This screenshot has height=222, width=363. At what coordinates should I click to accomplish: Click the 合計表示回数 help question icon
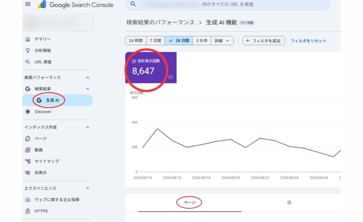(x=171, y=77)
